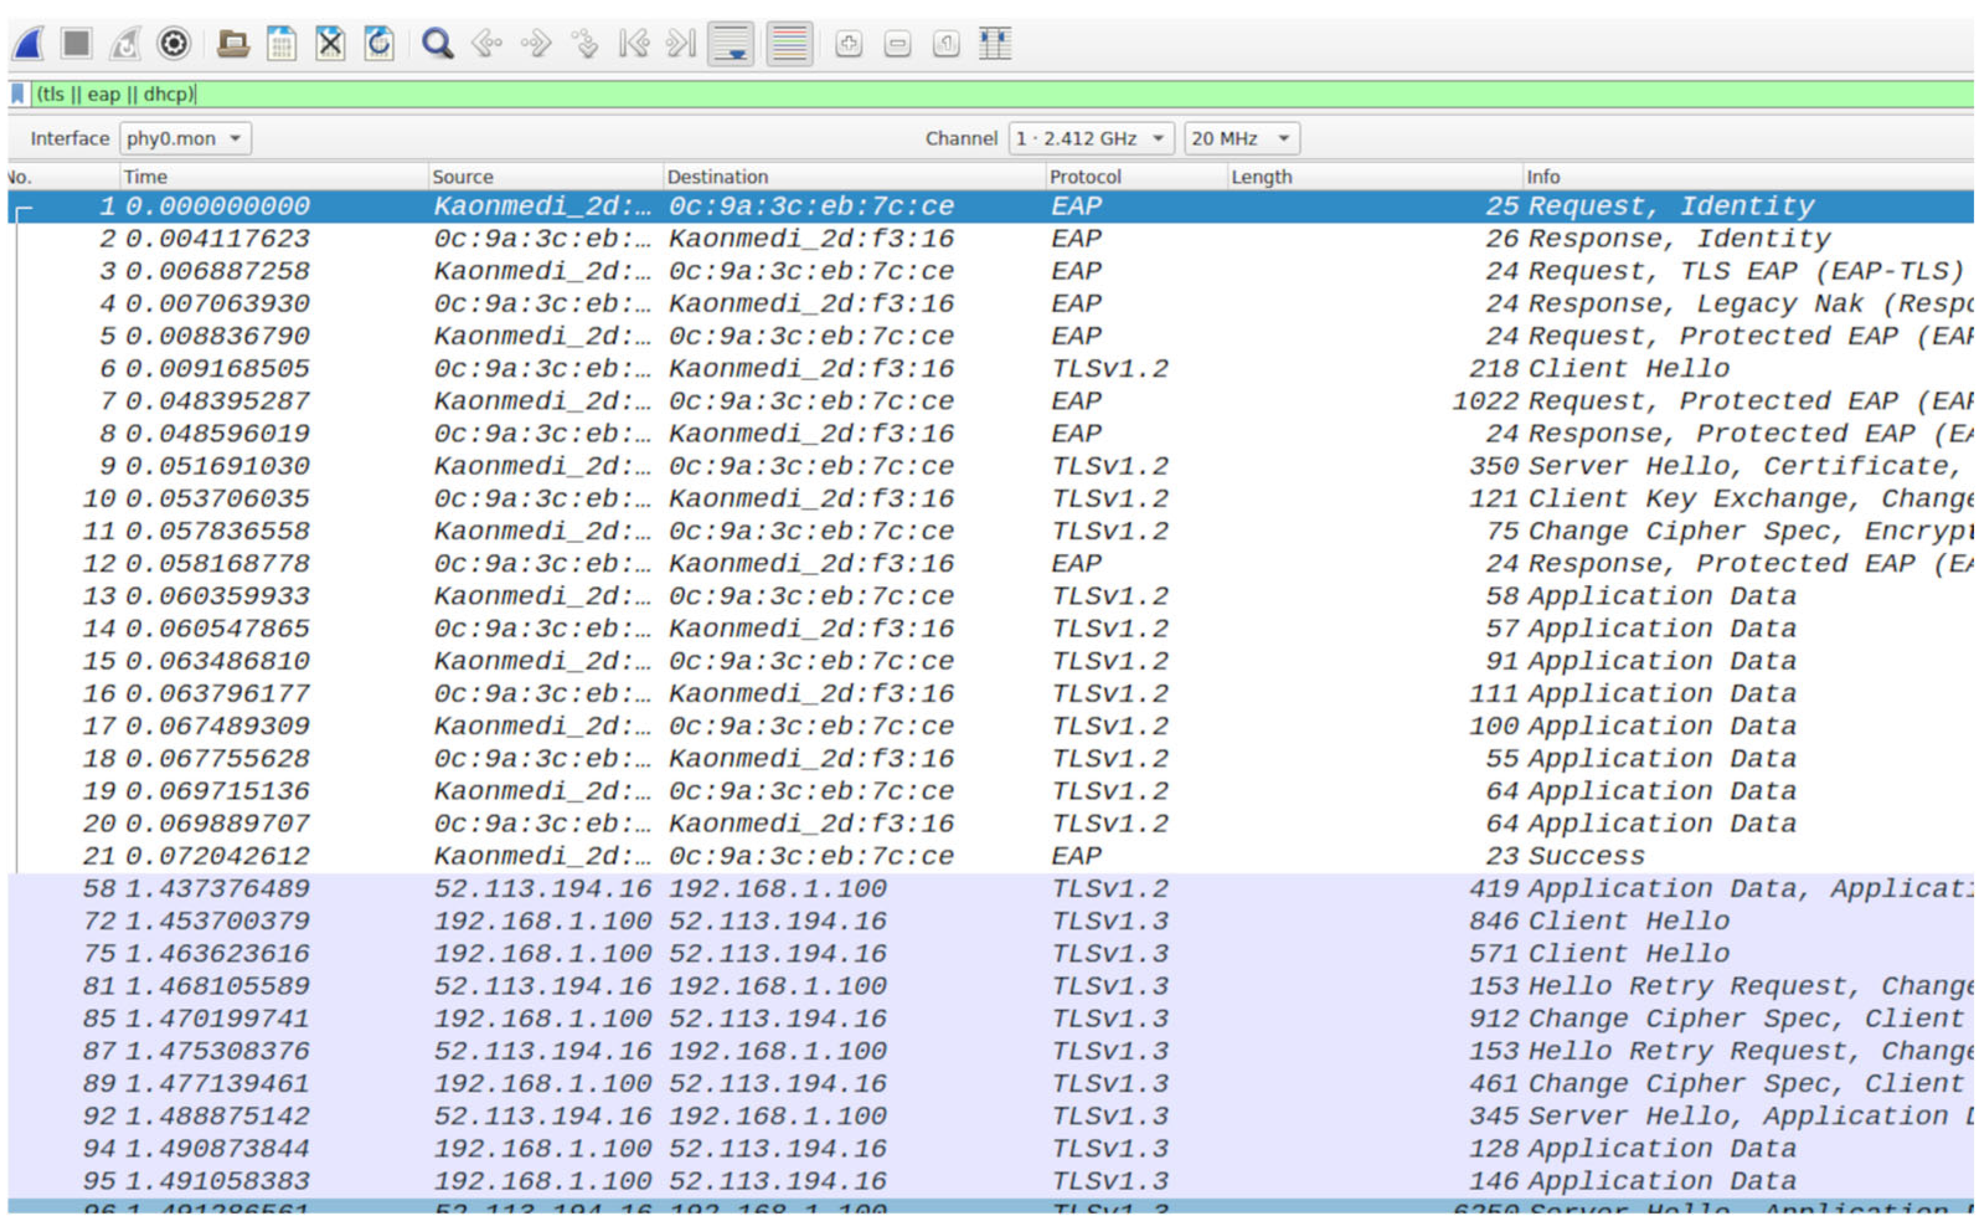The width and height of the screenshot is (1981, 1225).
Task: Start capturing packets with shark fin
Action: [29, 44]
